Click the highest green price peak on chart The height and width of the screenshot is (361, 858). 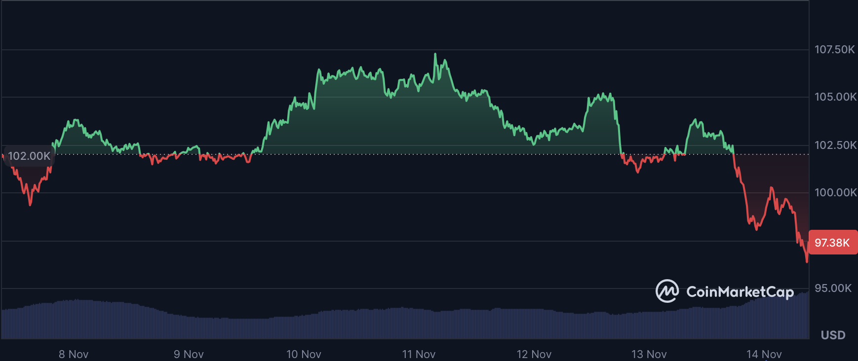[x=435, y=54]
